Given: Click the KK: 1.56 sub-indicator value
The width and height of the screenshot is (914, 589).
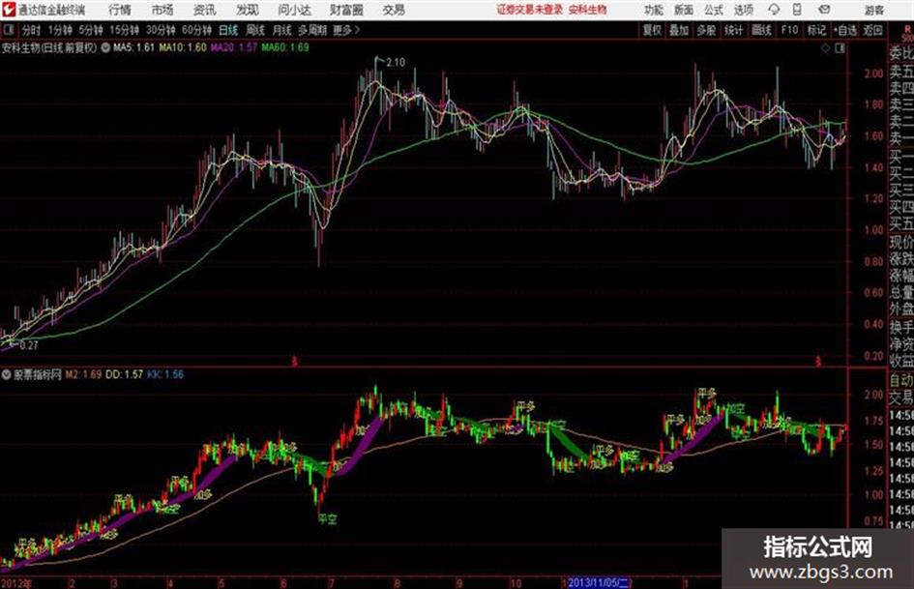Looking at the screenshot, I should pyautogui.click(x=165, y=374).
